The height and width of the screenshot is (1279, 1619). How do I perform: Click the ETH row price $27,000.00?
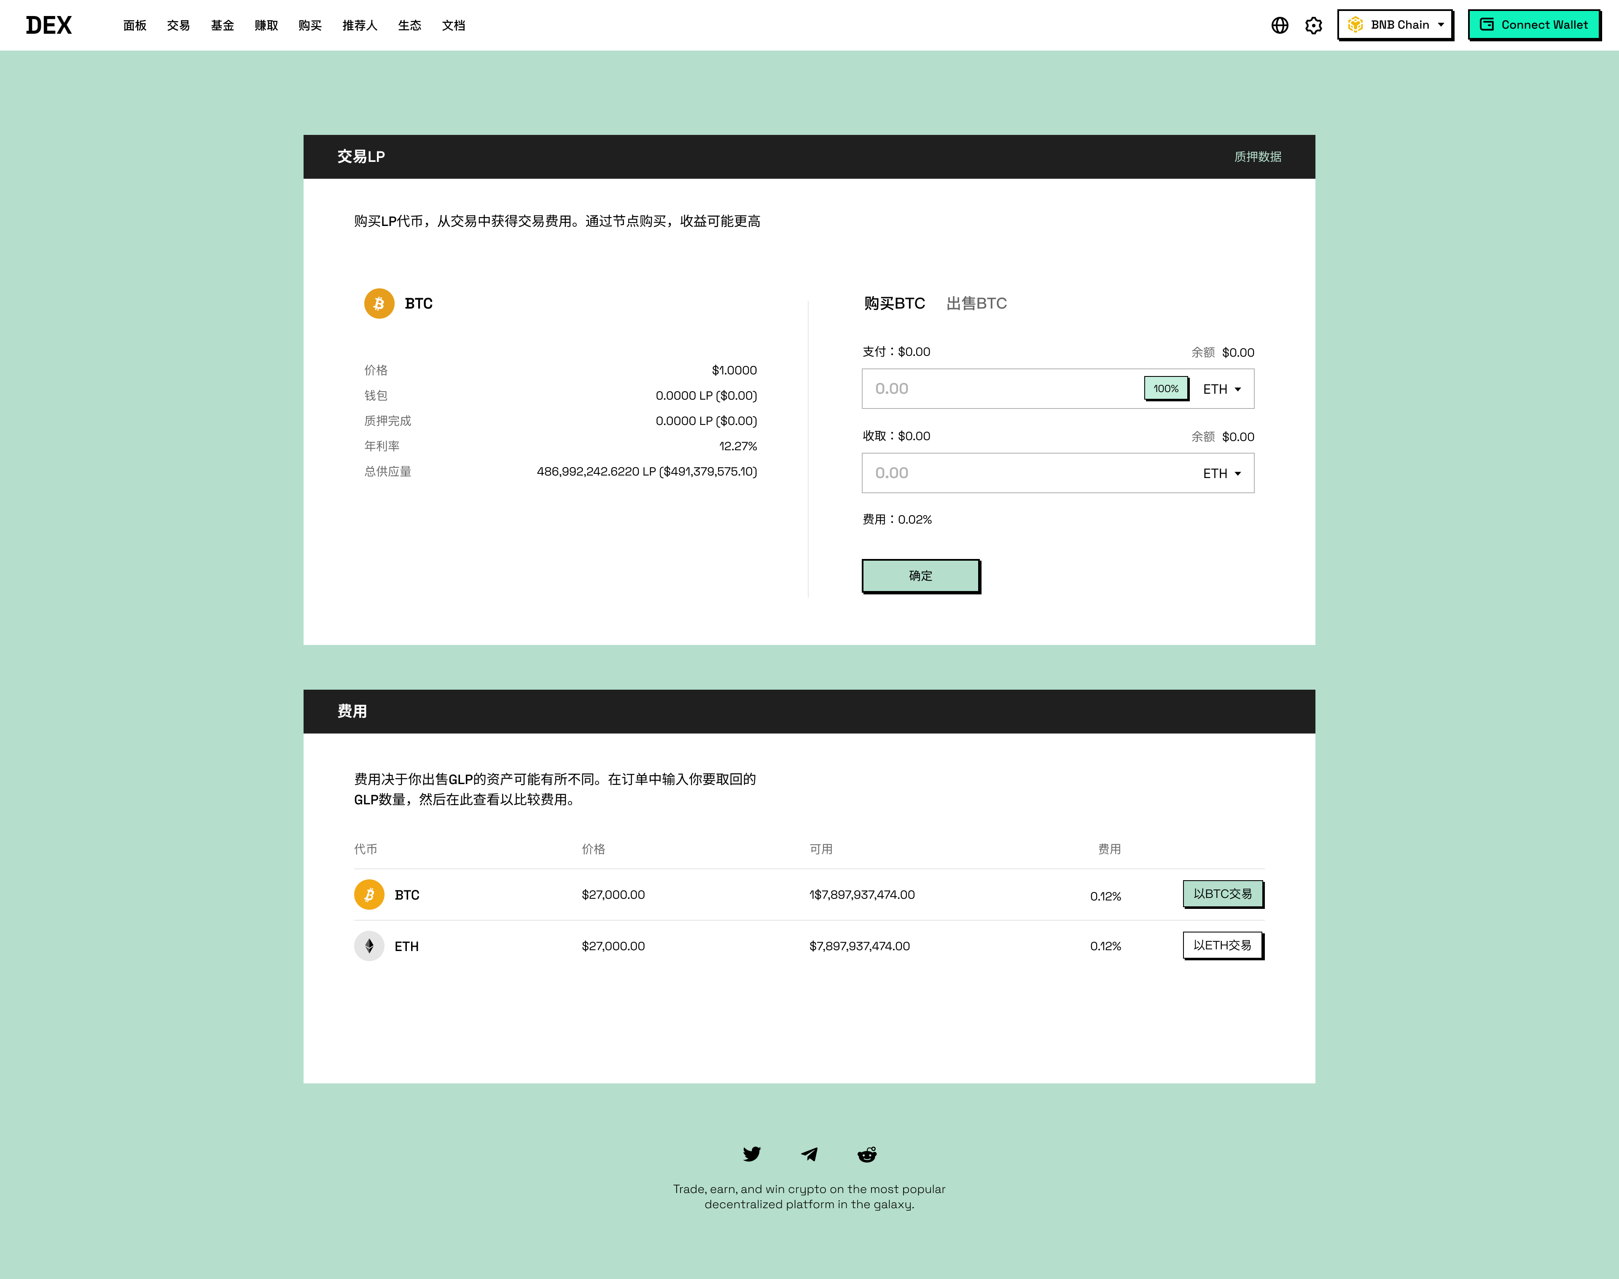click(x=613, y=946)
